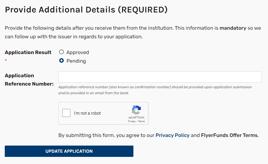268x164 pixels.
Task: Select the Approved radio button
Action: pyautogui.click(x=61, y=52)
